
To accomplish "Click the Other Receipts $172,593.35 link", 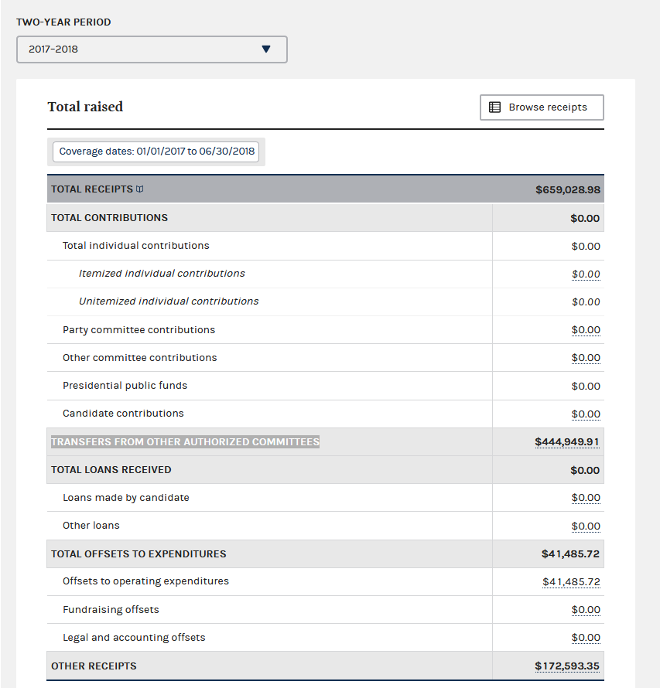I will (567, 666).
